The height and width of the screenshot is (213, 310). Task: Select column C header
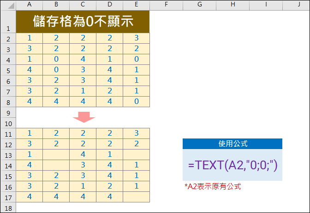click(83, 5)
